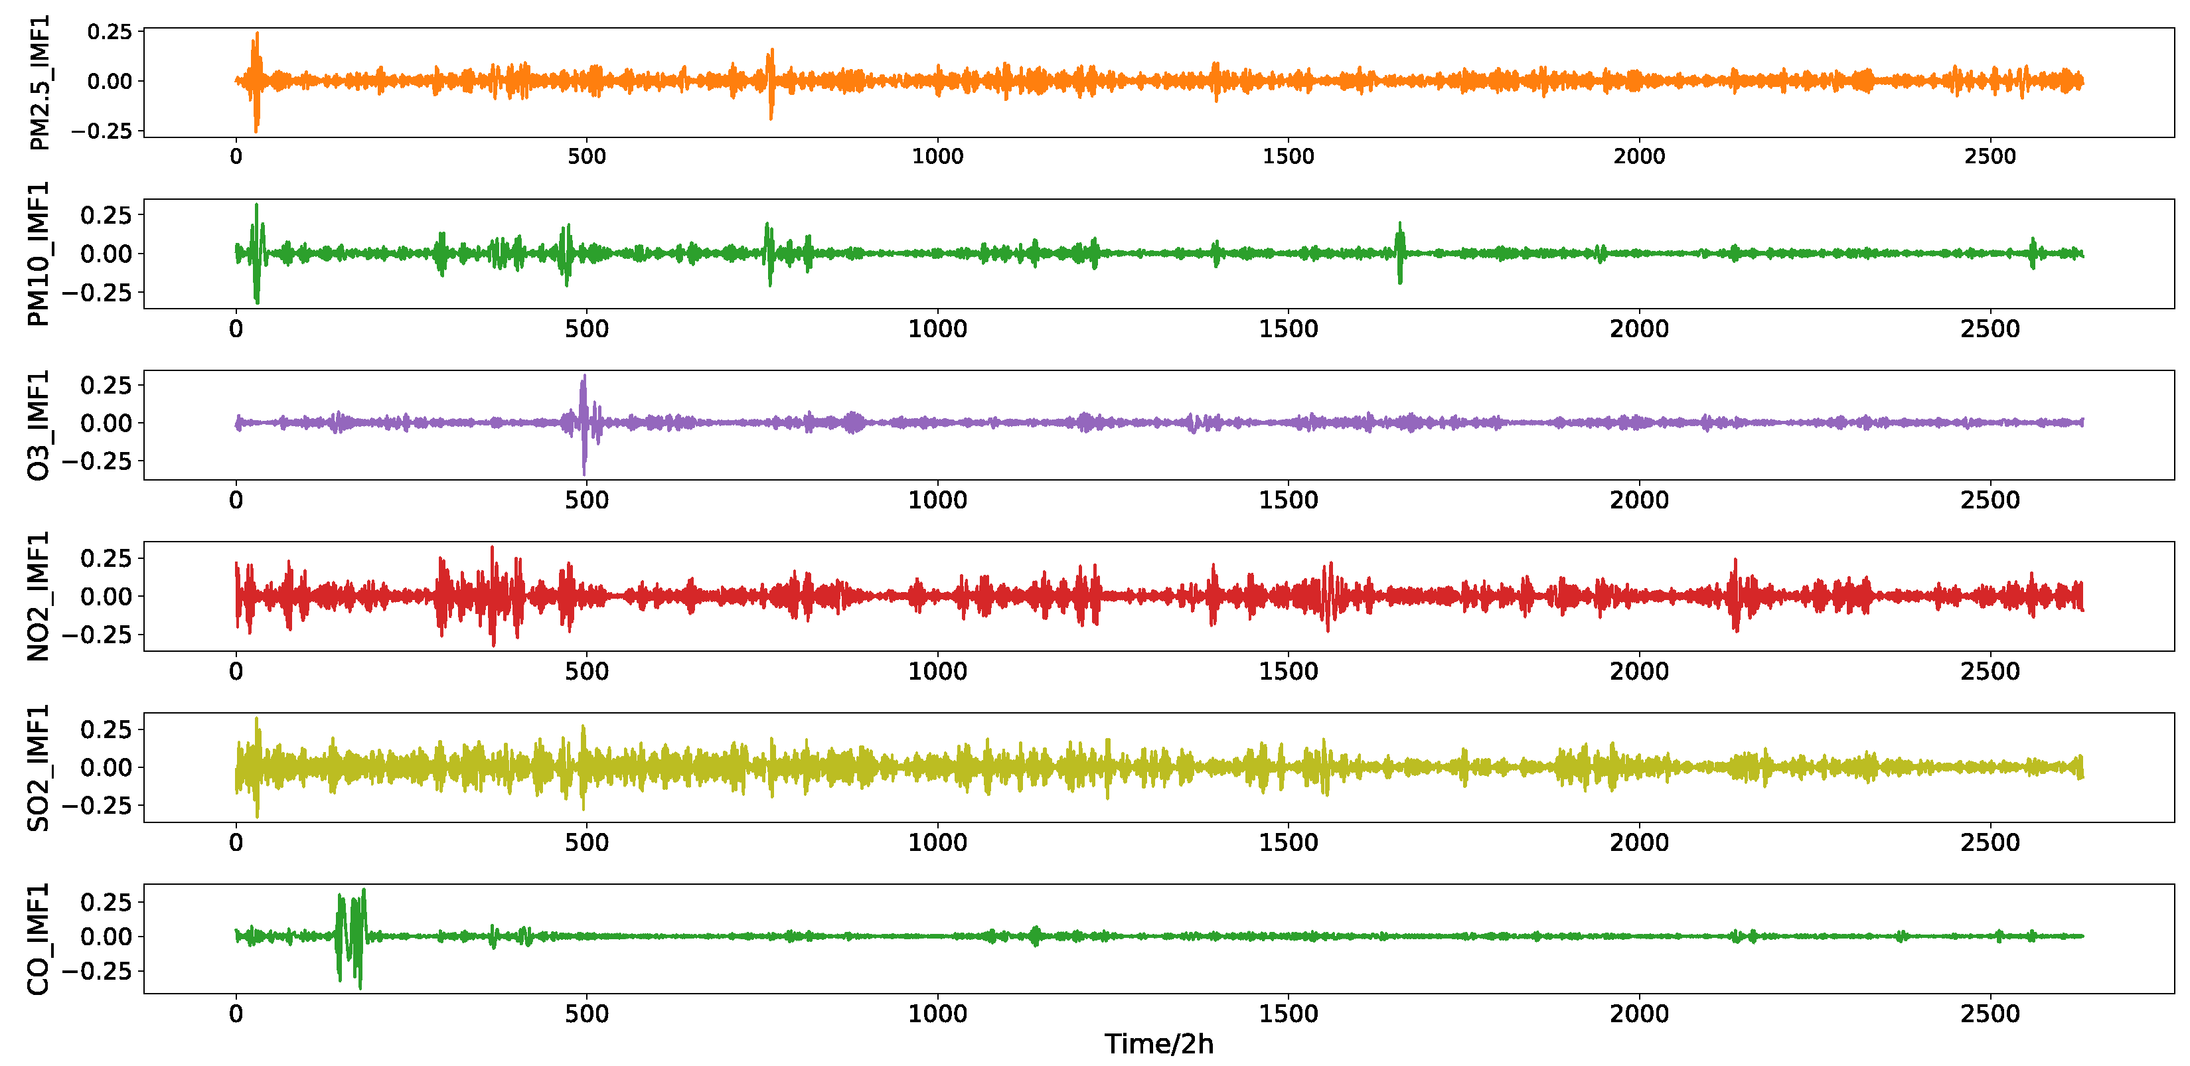
Task: Click the 0.00 y-tick of O3_IMF1 plot
Action: click(x=106, y=423)
